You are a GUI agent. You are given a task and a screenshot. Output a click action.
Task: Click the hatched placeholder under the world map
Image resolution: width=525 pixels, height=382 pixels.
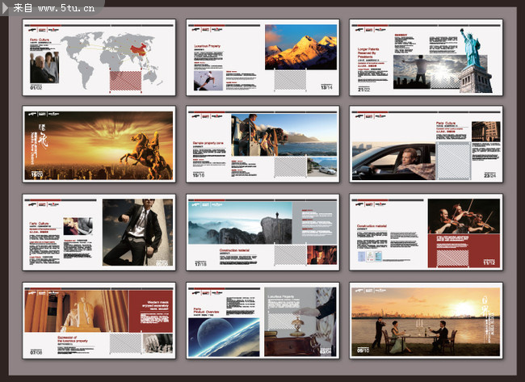coord(126,81)
